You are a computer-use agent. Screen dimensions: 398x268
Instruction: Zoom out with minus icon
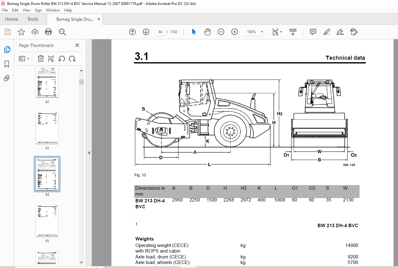tap(221, 32)
